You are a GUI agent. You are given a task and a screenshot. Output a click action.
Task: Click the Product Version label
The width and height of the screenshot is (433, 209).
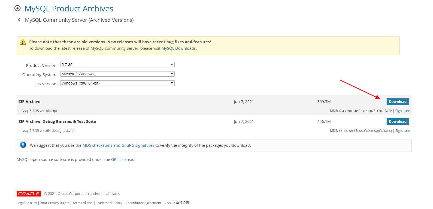[x=42, y=65]
